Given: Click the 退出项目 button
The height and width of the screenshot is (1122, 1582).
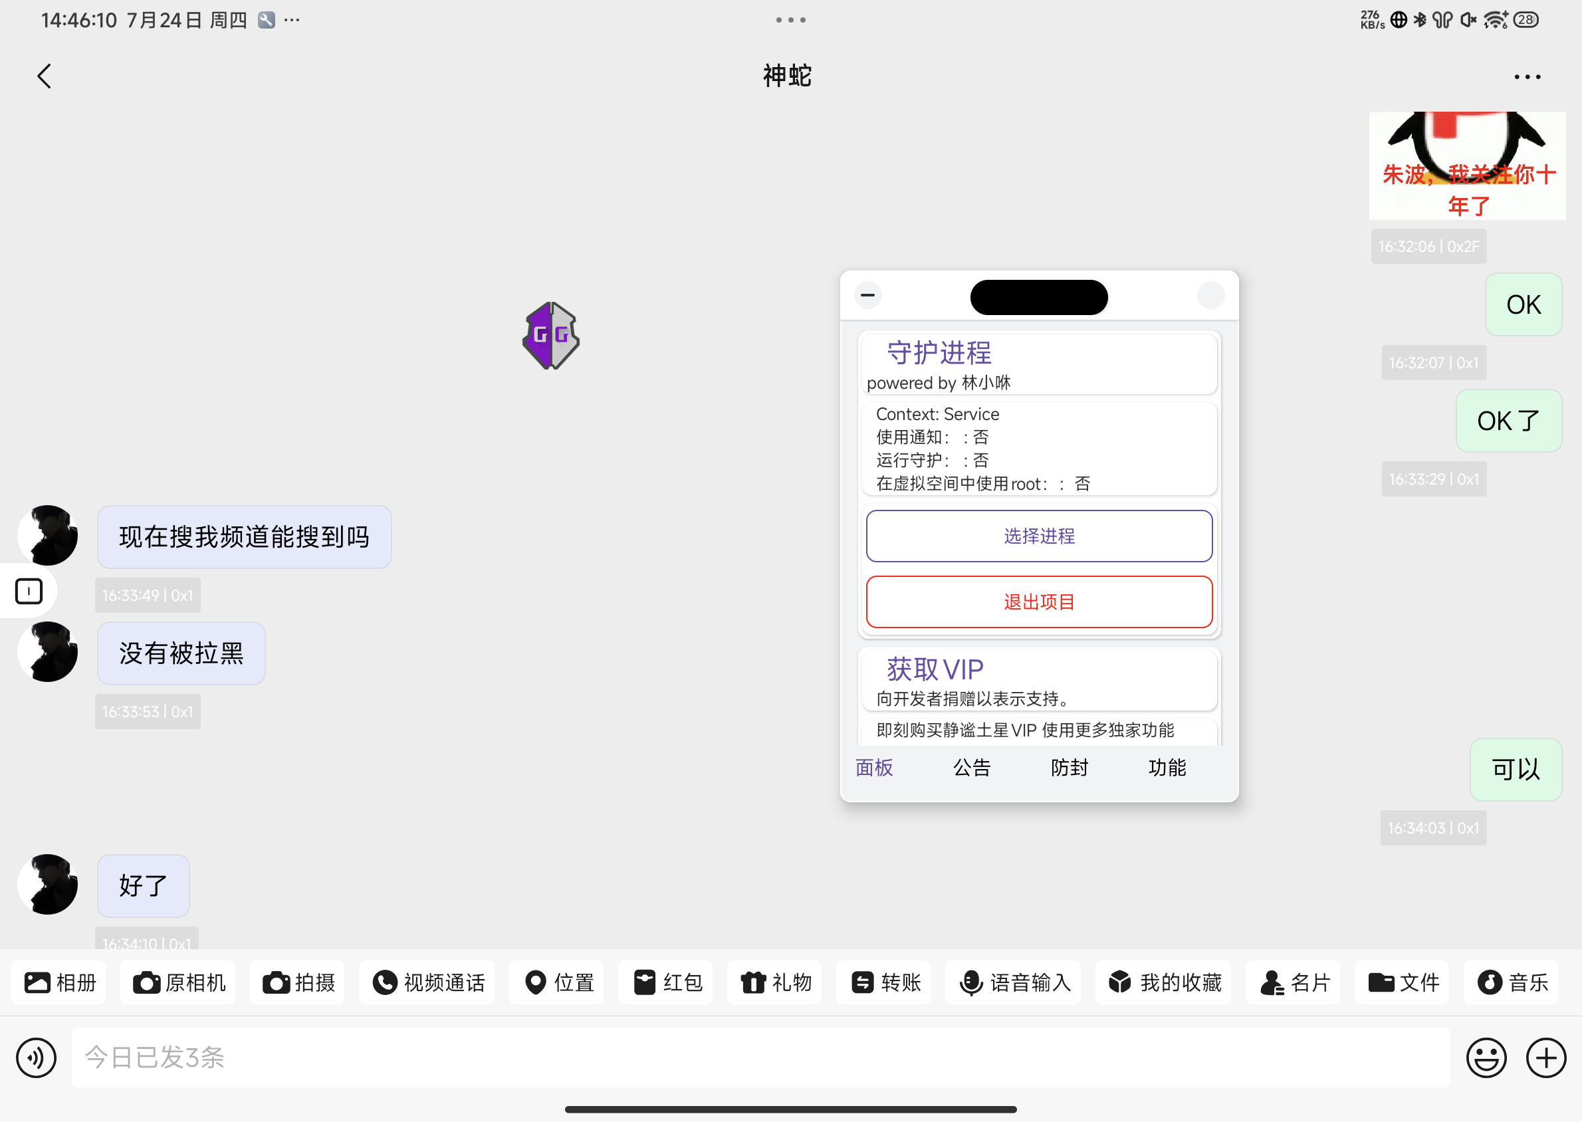Looking at the screenshot, I should [x=1039, y=602].
